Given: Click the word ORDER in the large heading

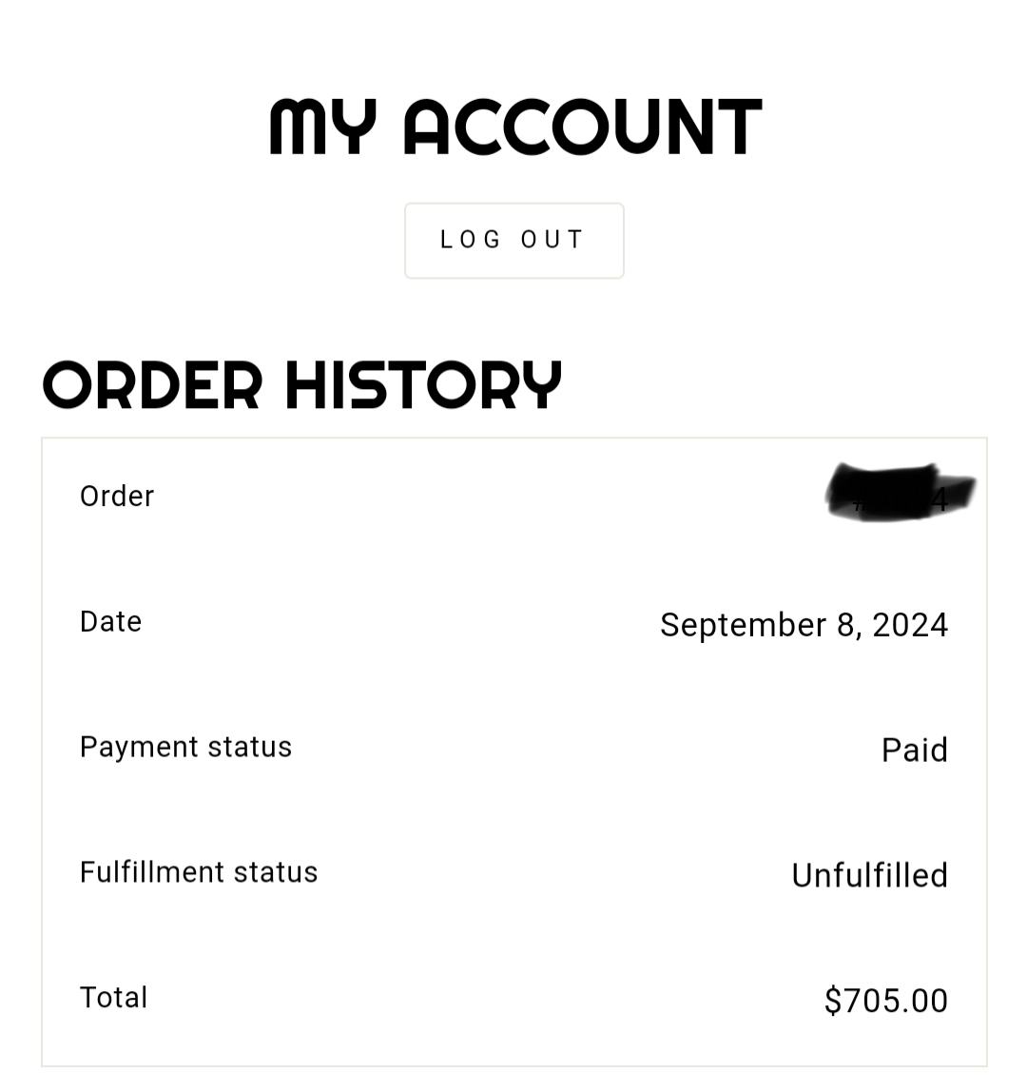Looking at the screenshot, I should pyautogui.click(x=152, y=385).
